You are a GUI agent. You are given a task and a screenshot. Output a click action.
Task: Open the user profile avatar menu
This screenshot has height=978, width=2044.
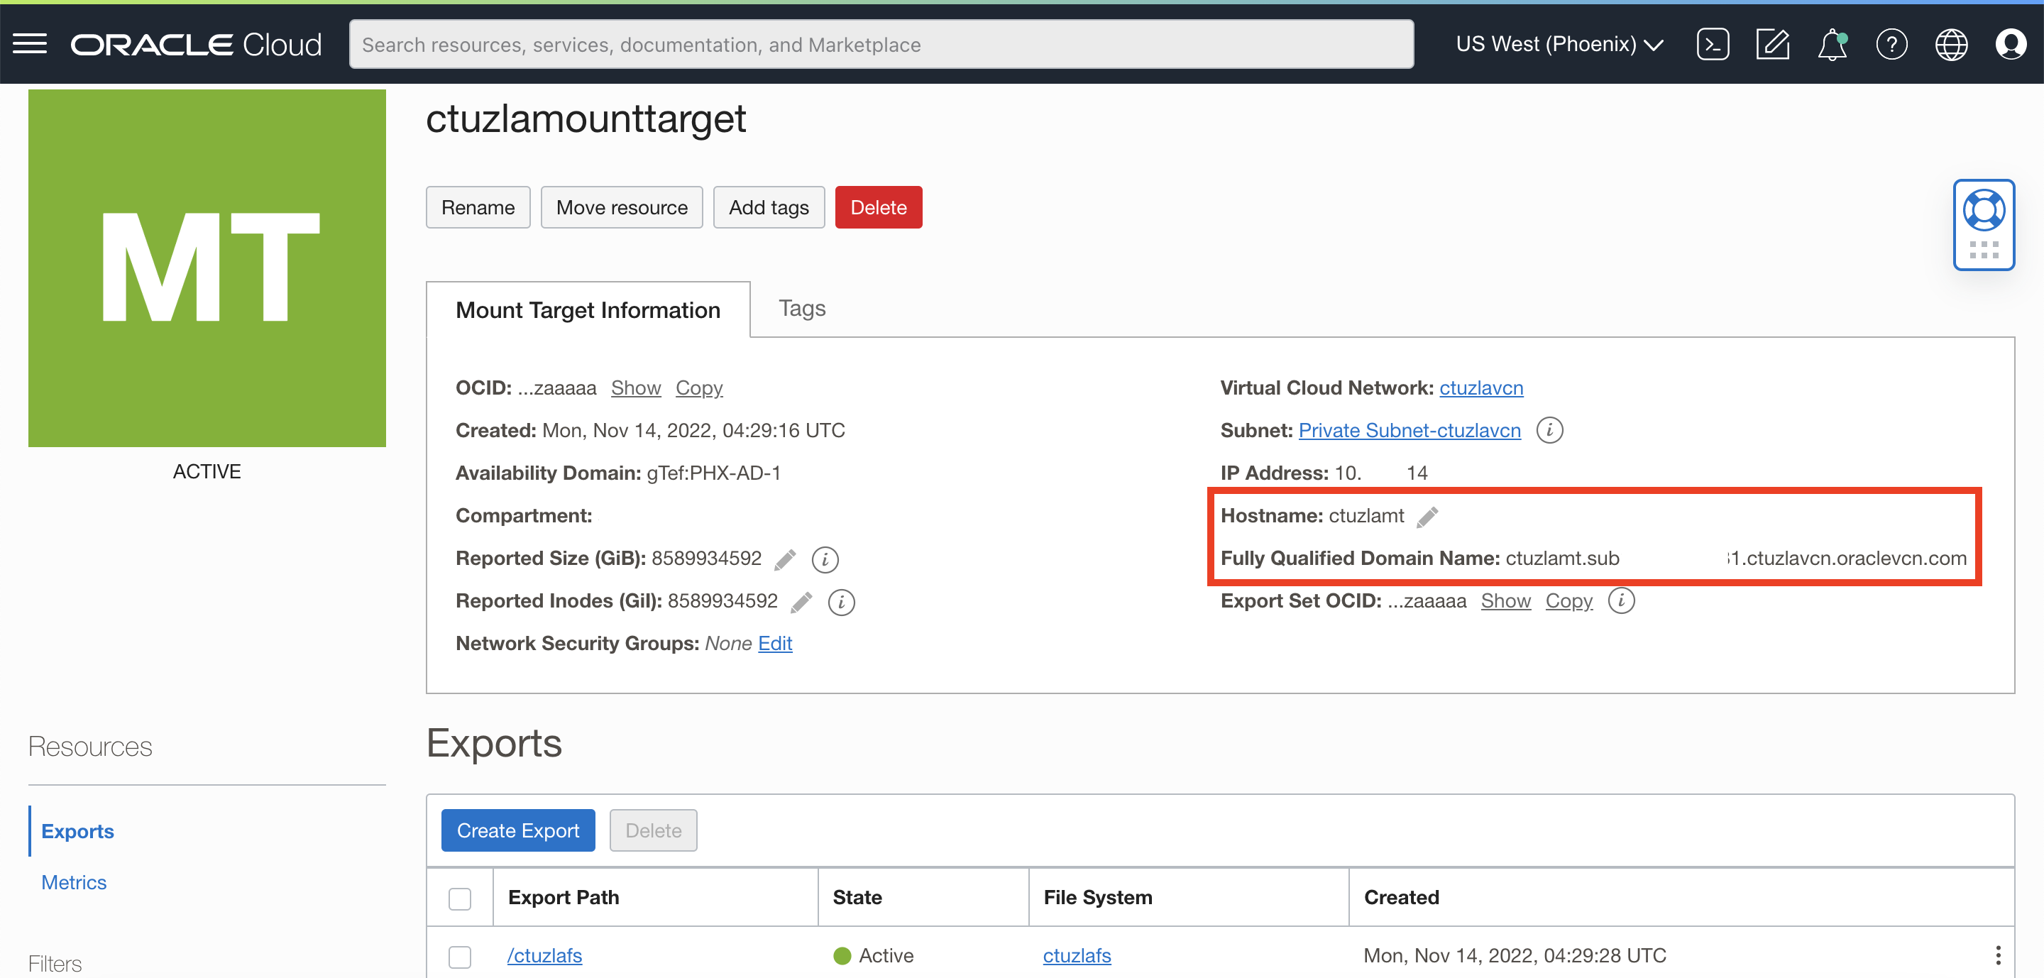[2012, 45]
